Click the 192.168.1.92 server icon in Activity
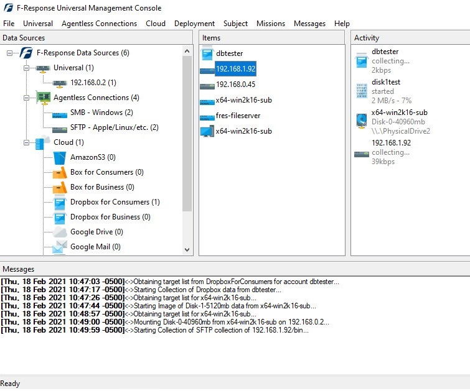Screen dimensions: 470x391 click(x=362, y=154)
